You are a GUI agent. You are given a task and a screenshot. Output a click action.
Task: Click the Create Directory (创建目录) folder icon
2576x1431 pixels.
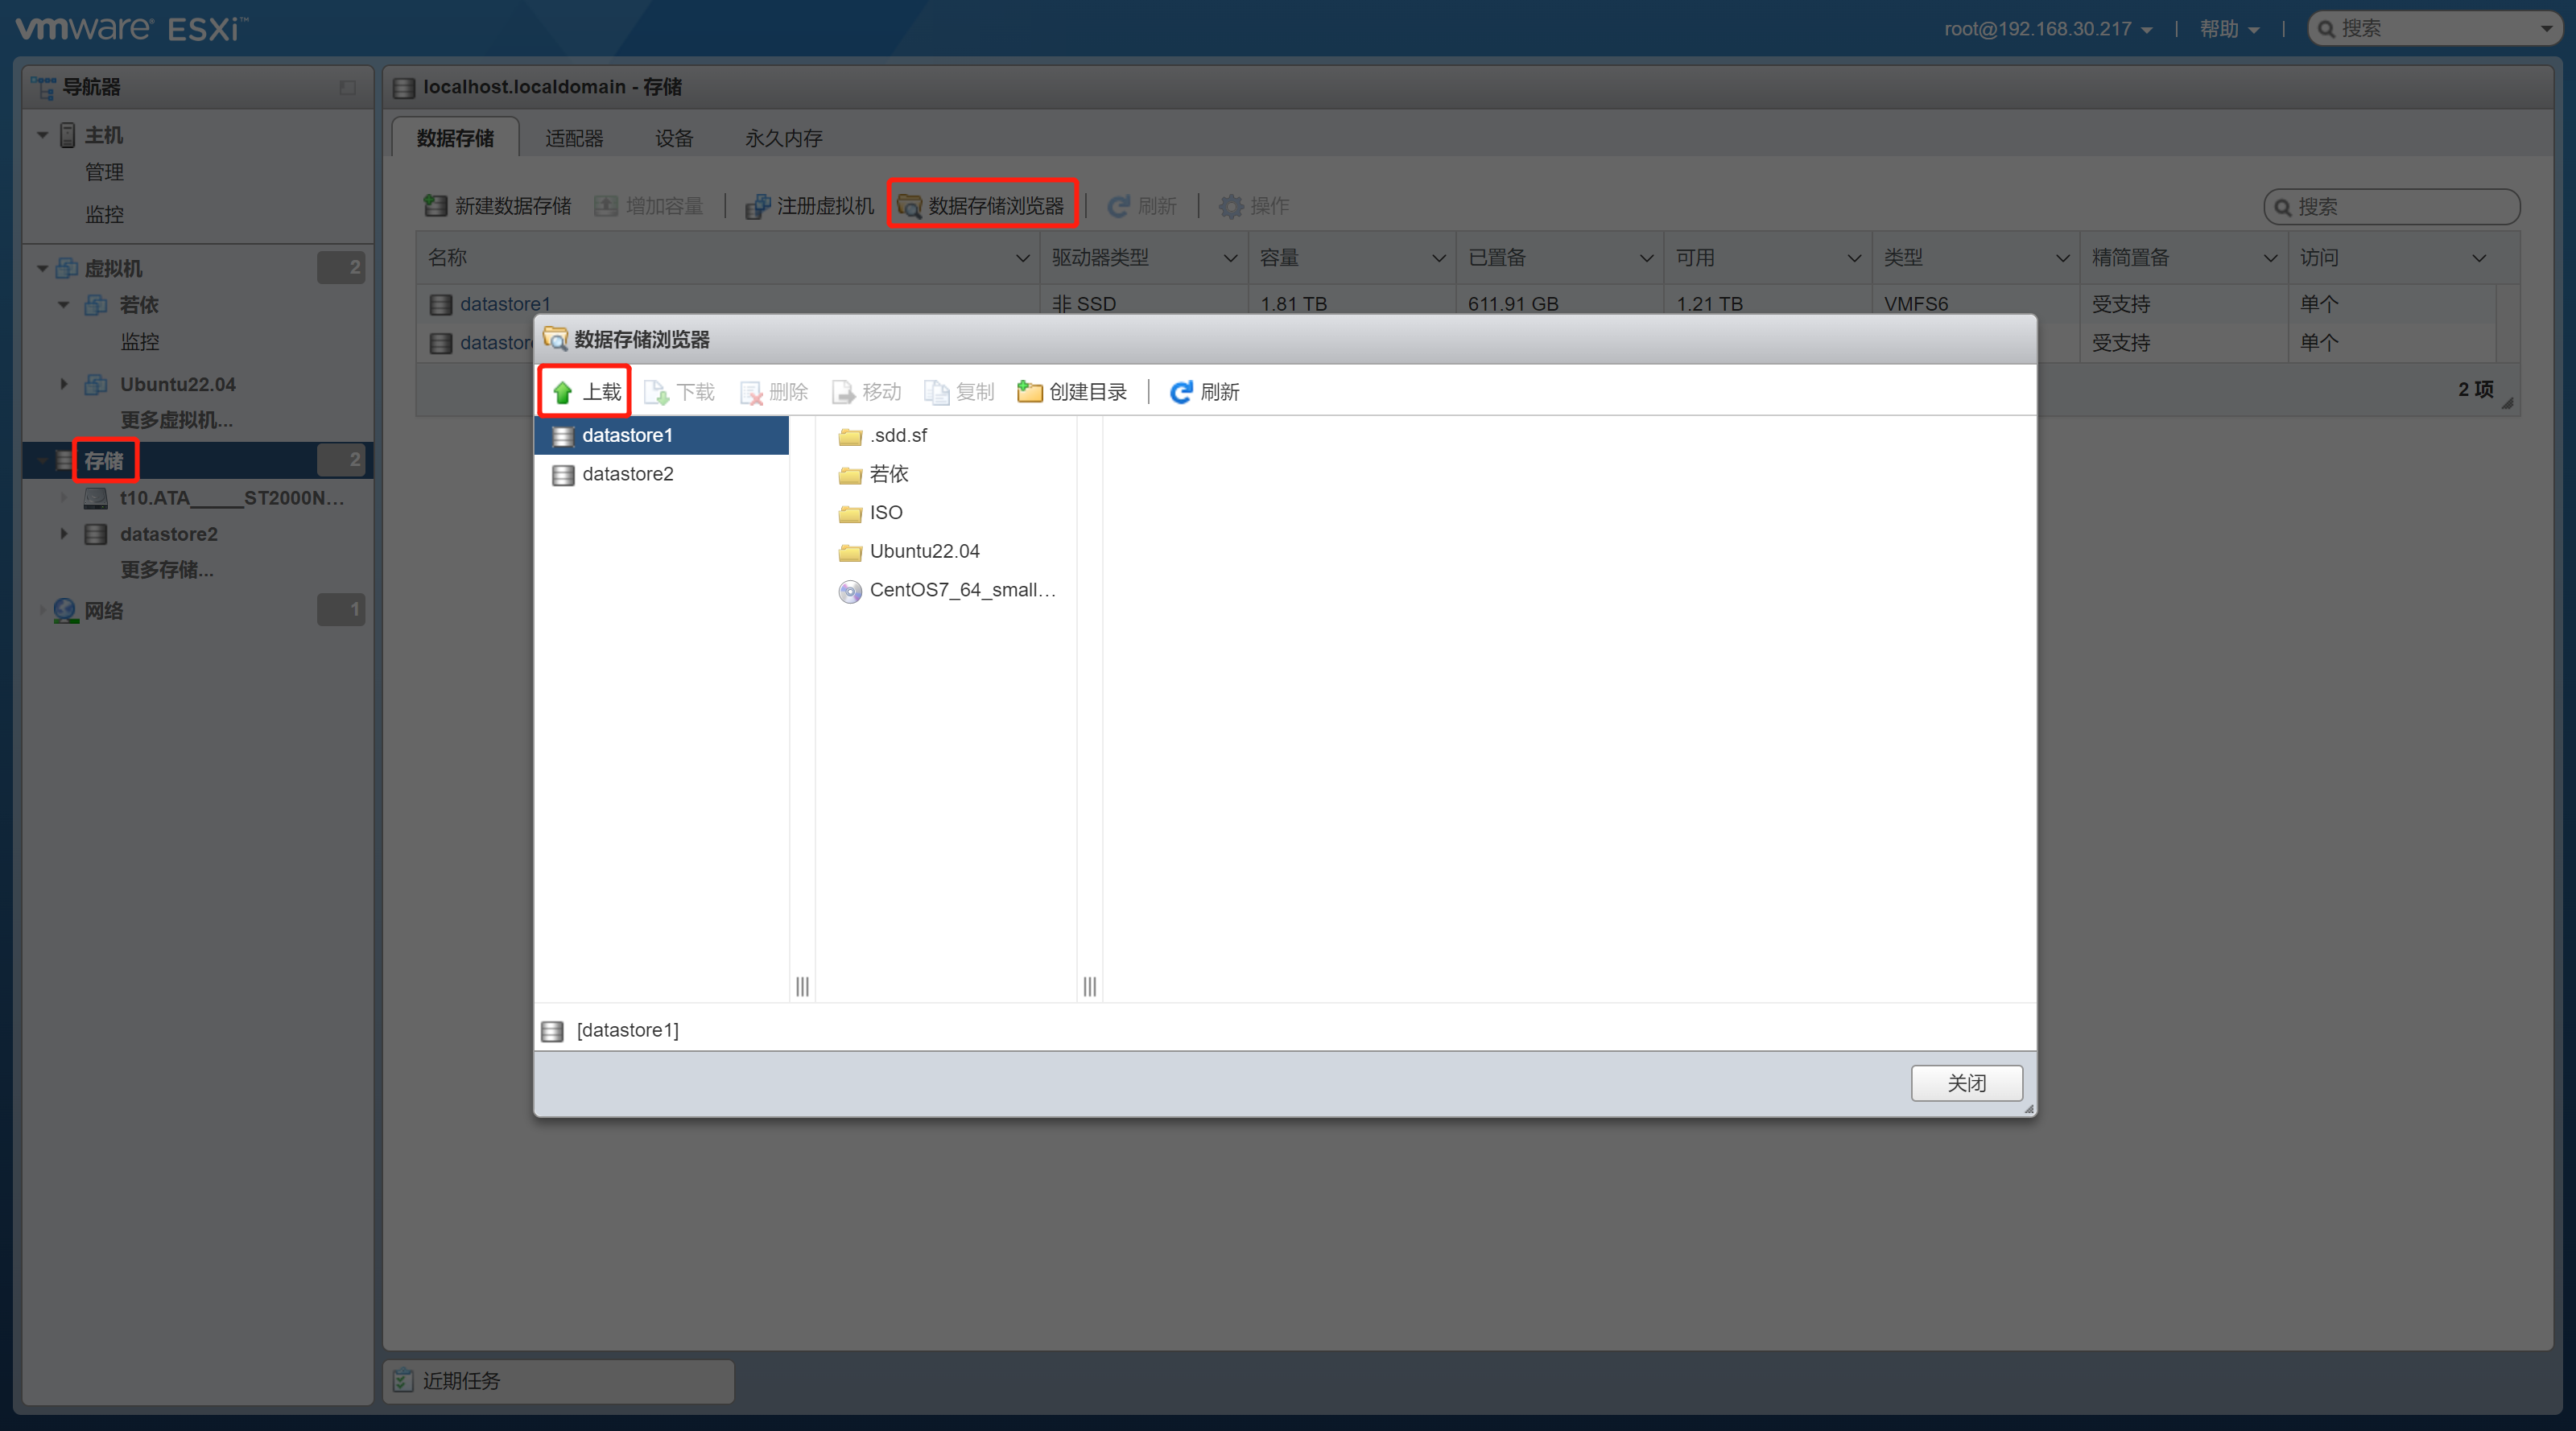(x=1029, y=392)
